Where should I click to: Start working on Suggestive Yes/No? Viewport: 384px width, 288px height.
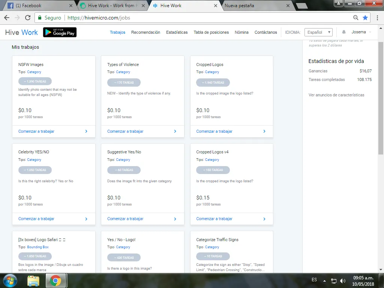pyautogui.click(x=125, y=219)
